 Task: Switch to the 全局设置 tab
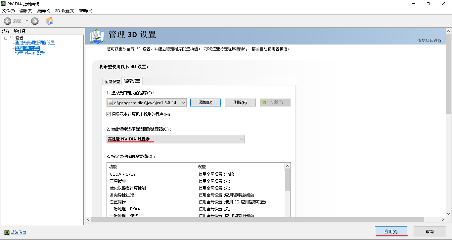pyautogui.click(x=112, y=81)
